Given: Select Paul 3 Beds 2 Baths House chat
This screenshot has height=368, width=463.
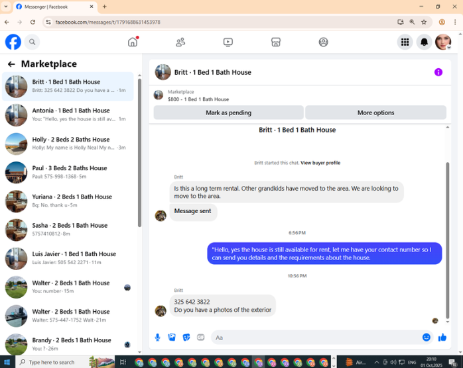Looking at the screenshot, I should 68,172.
